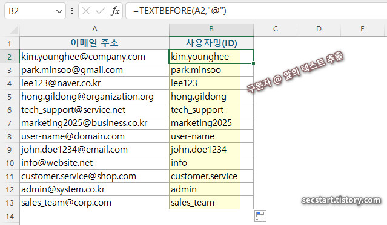Screen dimensions: 387x225
Task: Select row 9 header
Action: pos(9,150)
